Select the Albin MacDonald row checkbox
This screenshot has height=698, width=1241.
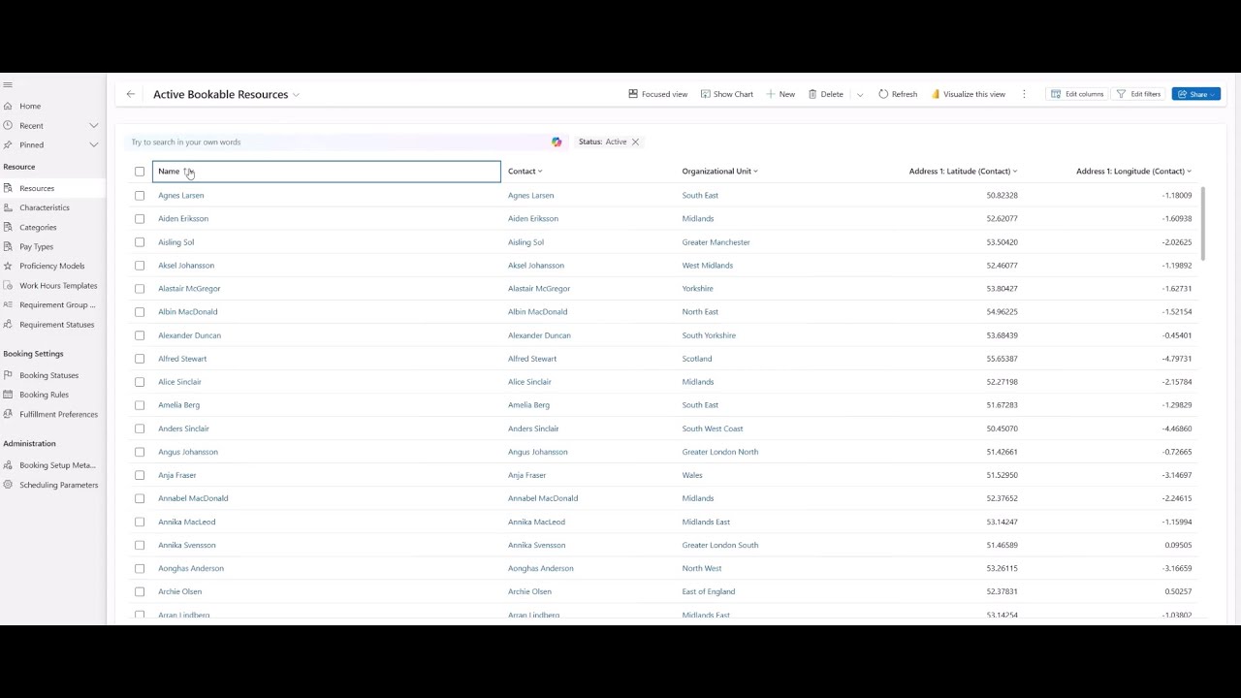(x=140, y=311)
